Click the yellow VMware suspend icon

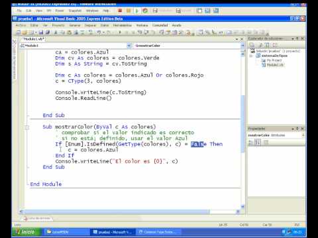tap(129, 11)
